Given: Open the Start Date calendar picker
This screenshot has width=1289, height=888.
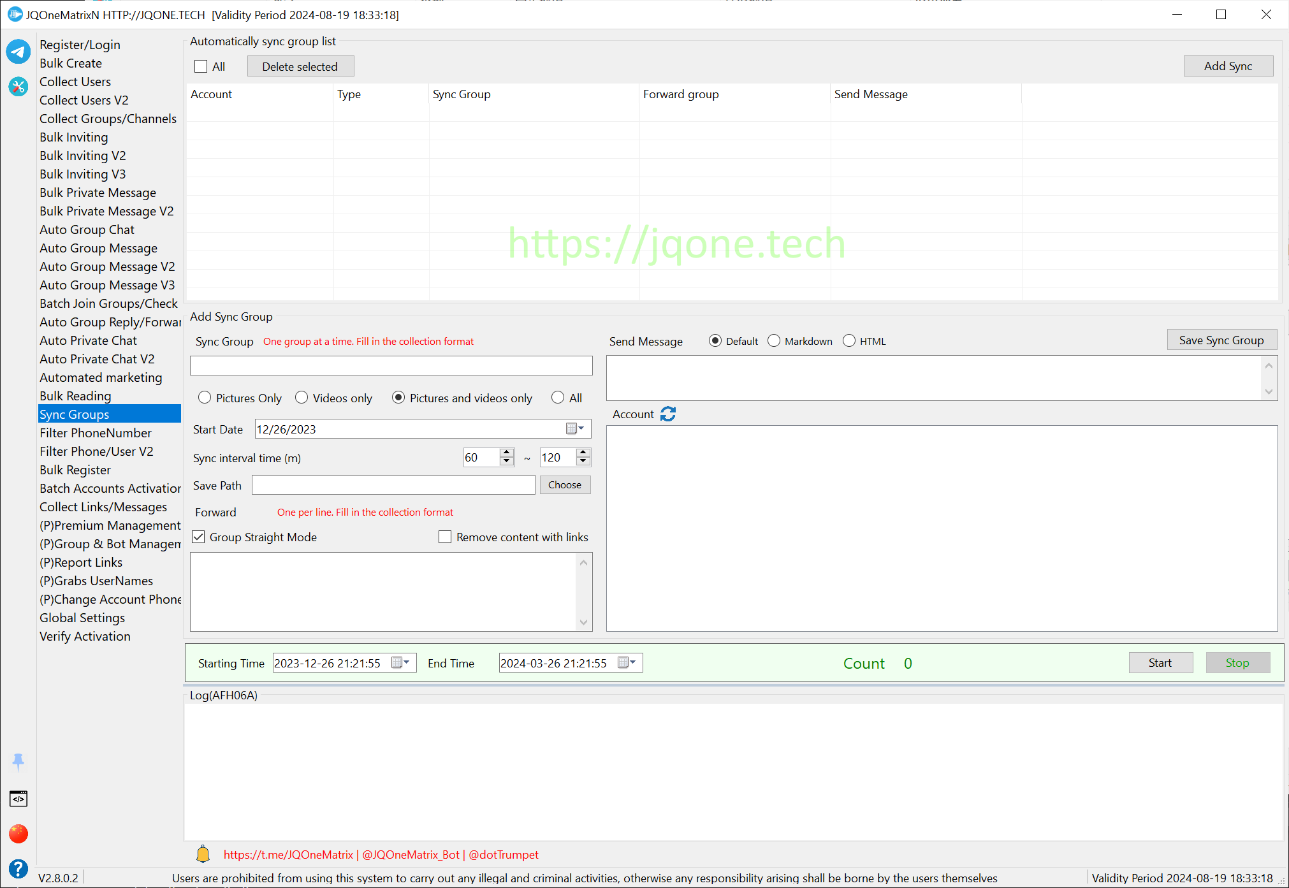Looking at the screenshot, I should click(575, 429).
